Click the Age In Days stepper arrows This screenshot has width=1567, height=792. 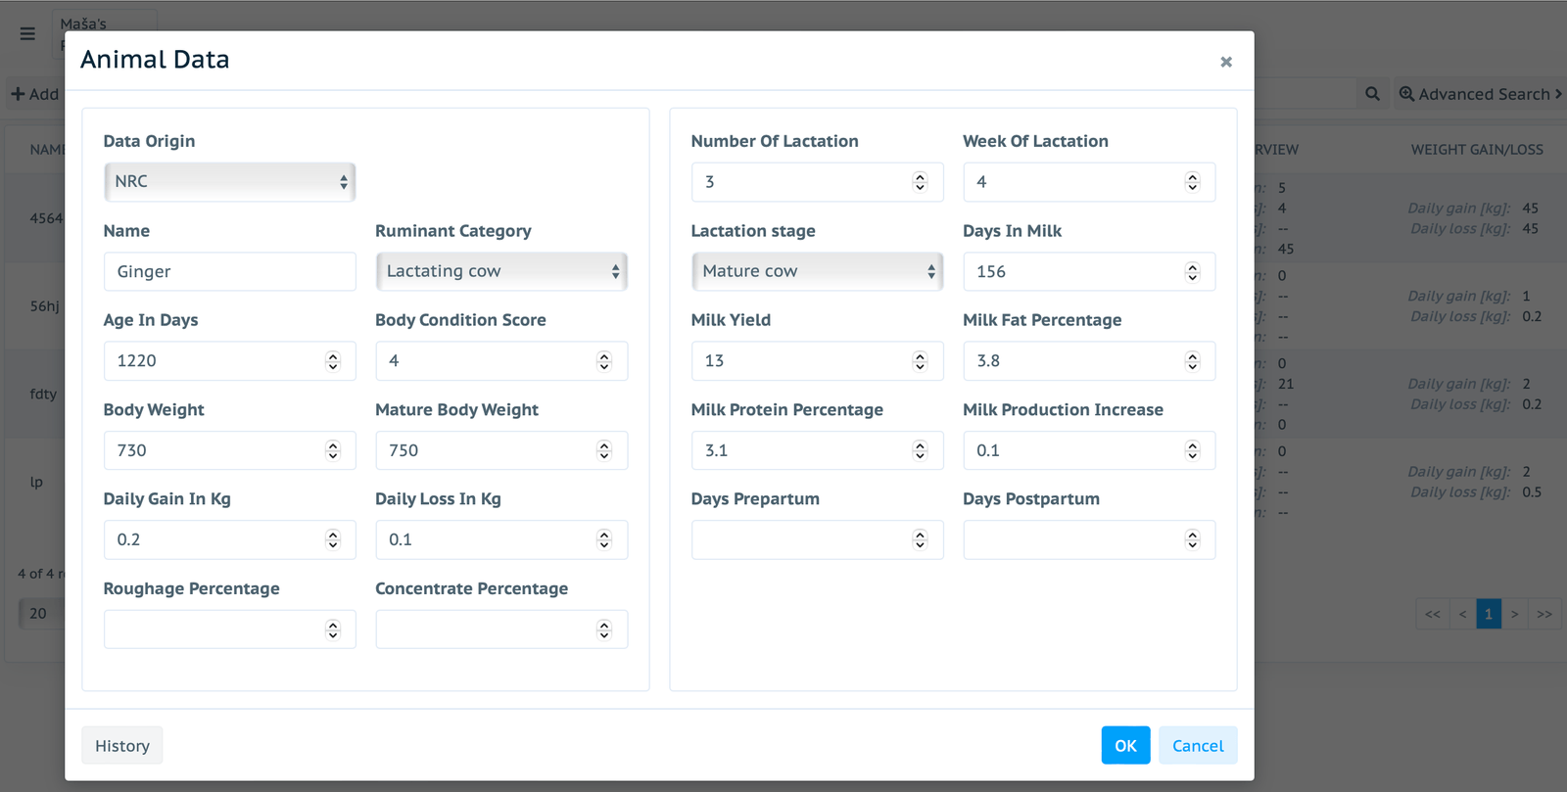[x=333, y=361]
